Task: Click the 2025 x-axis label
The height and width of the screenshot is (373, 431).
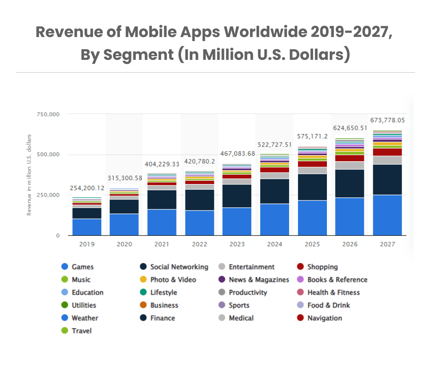Action: pos(313,244)
